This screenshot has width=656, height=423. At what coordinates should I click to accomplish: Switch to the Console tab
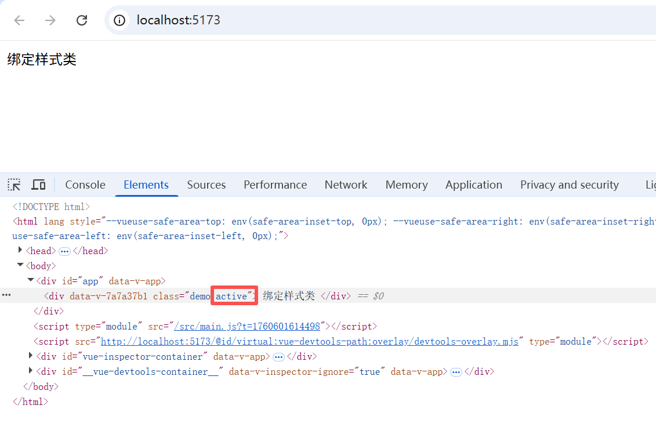[x=85, y=185]
